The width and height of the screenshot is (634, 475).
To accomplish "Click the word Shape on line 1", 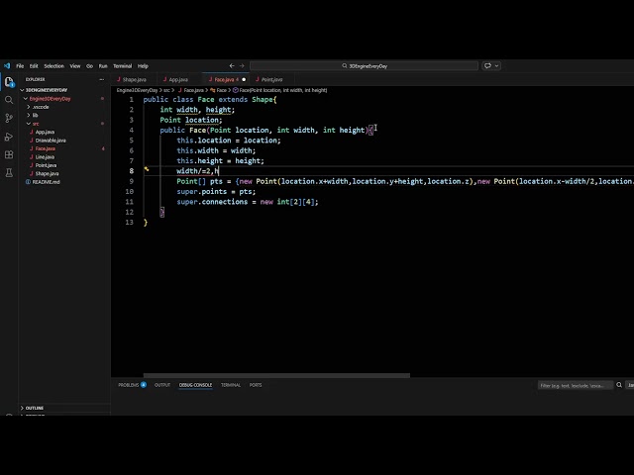I will [263, 99].
